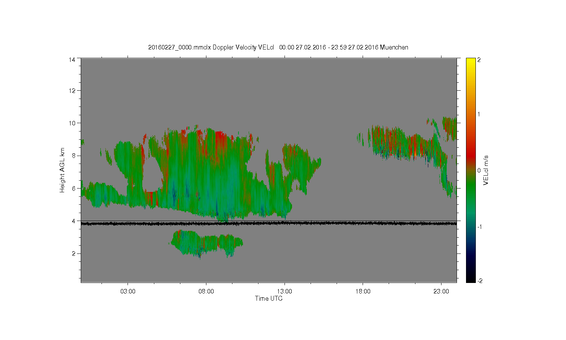Image resolution: width=566 pixels, height=340 pixels.
Task: Click the '03:00' time tick label
Action: (x=128, y=292)
